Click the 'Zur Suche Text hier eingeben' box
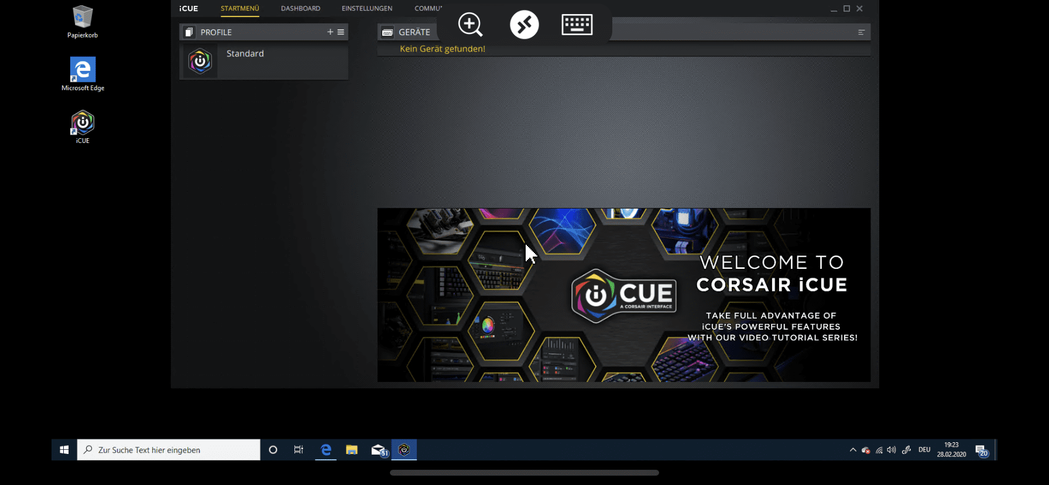Screen dimensions: 1049x485 [x=169, y=450]
